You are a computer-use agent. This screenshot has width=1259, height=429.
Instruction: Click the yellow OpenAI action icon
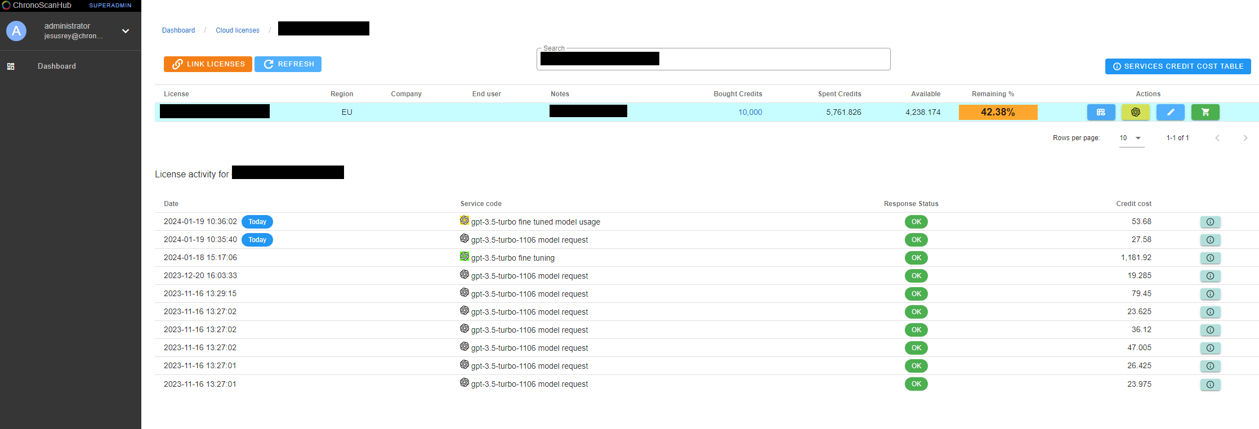pos(1135,112)
